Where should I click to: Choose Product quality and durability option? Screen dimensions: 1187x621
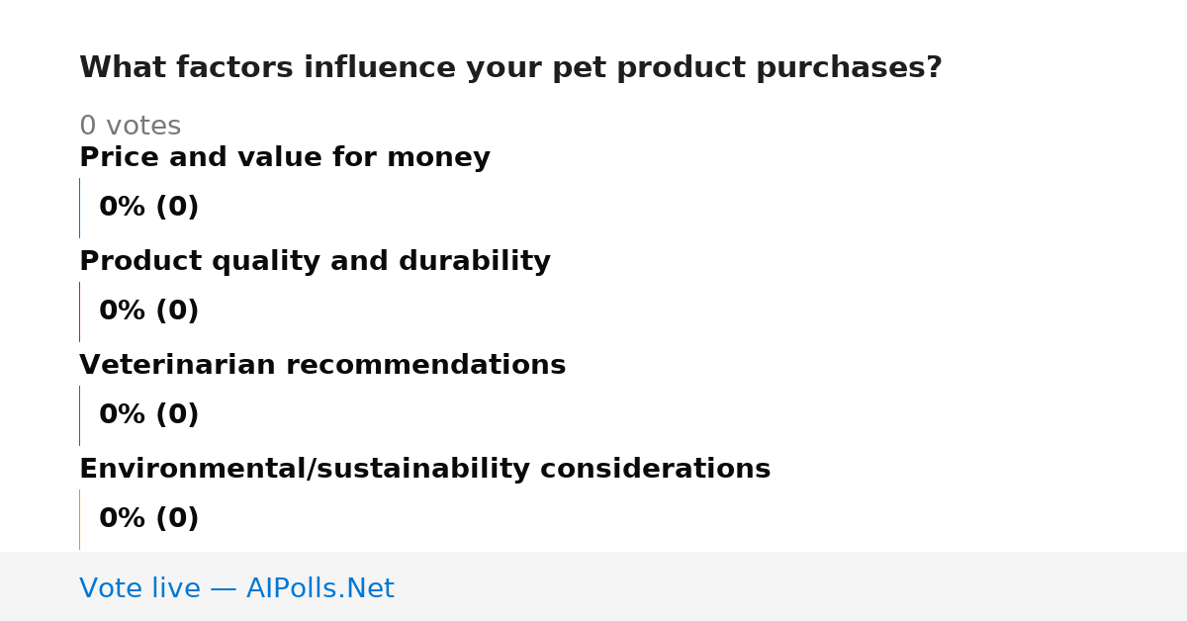(315, 261)
